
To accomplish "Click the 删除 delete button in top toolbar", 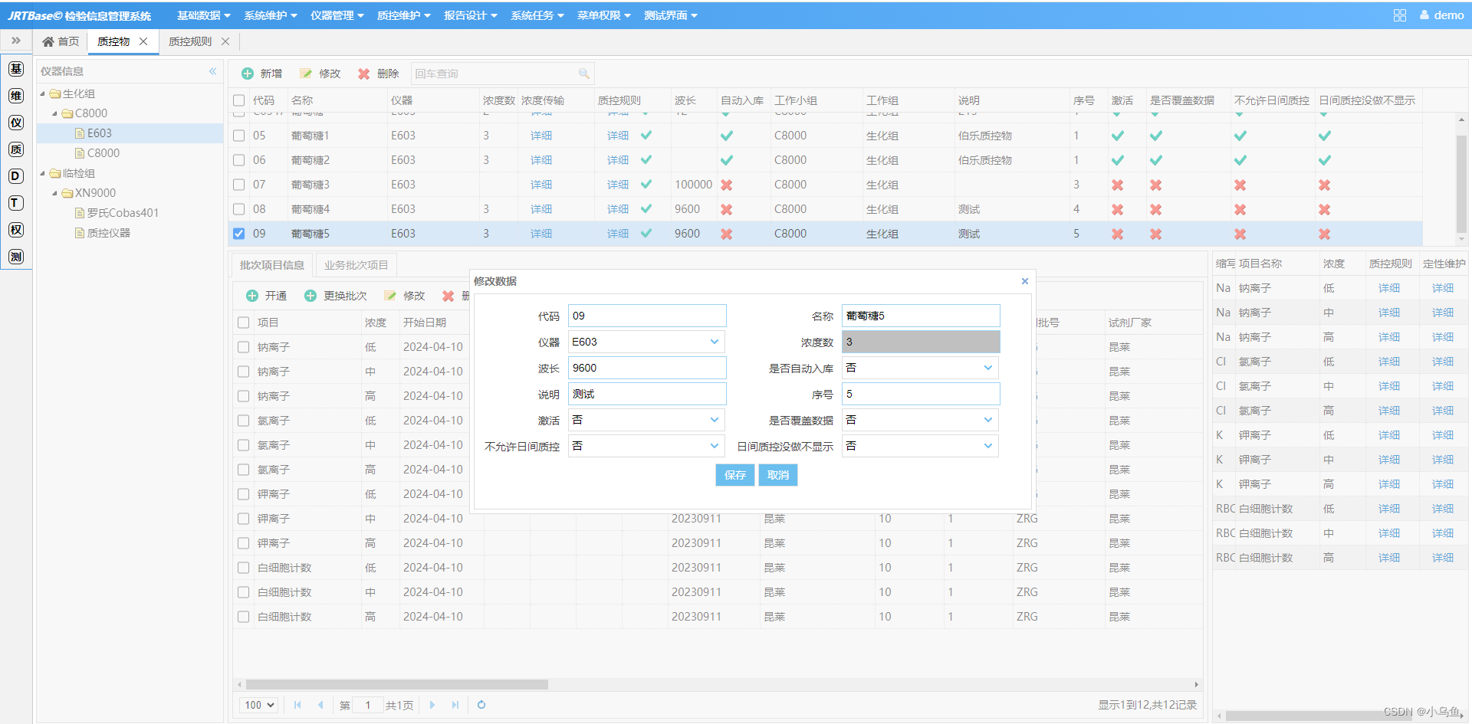I will click(x=379, y=74).
